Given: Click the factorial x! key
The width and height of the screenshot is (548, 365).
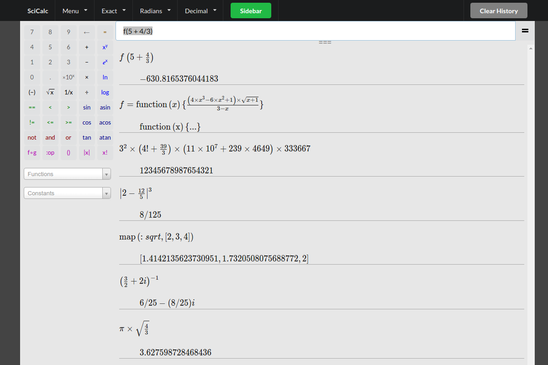Looking at the screenshot, I should pyautogui.click(x=105, y=153).
